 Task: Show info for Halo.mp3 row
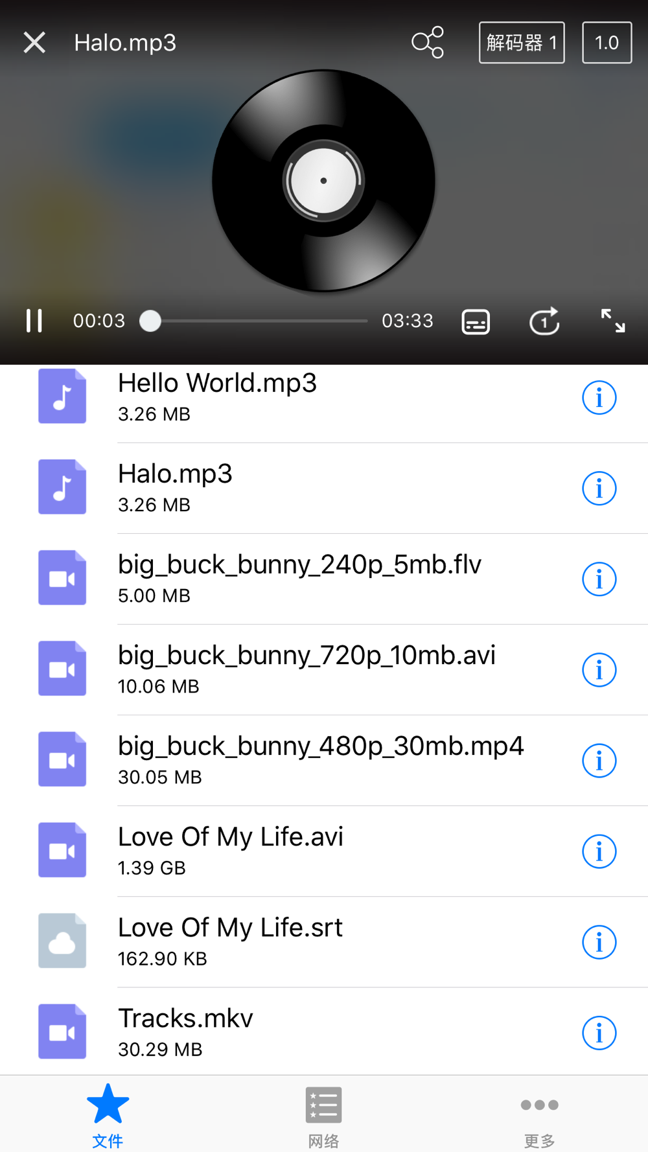click(599, 488)
